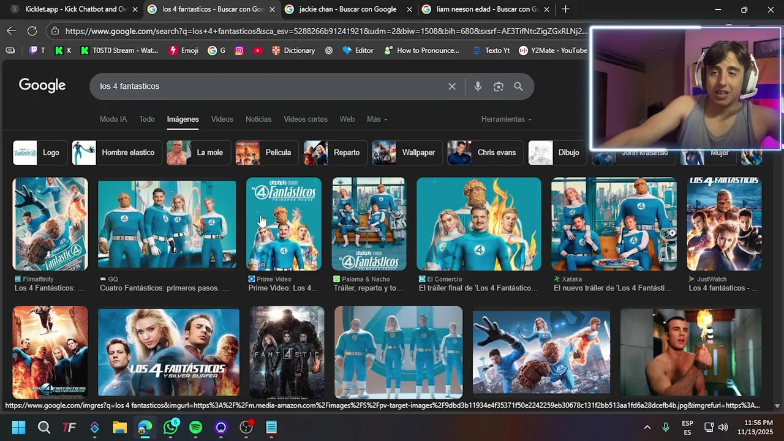Open the Y Silver Surfer wide image

[x=168, y=352]
